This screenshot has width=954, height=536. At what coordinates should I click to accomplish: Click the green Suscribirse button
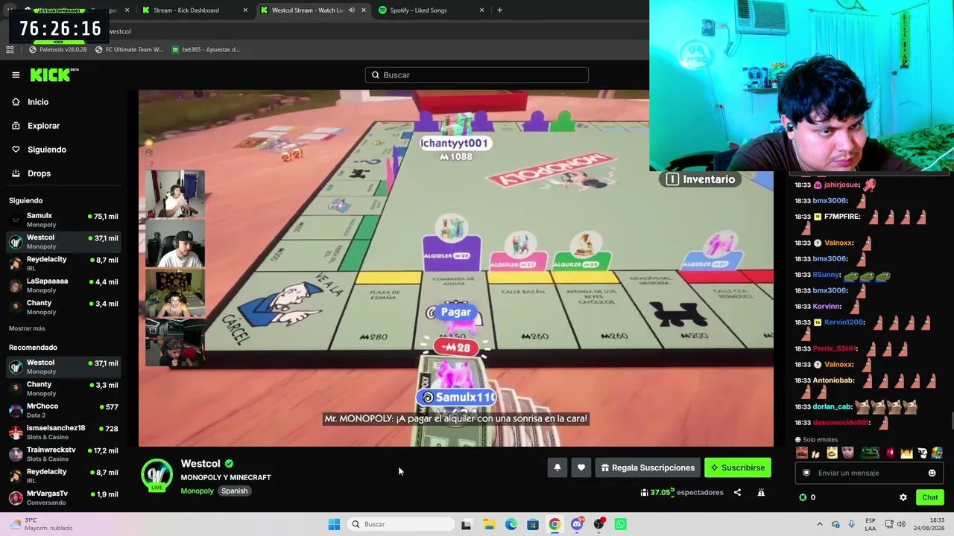pos(738,468)
